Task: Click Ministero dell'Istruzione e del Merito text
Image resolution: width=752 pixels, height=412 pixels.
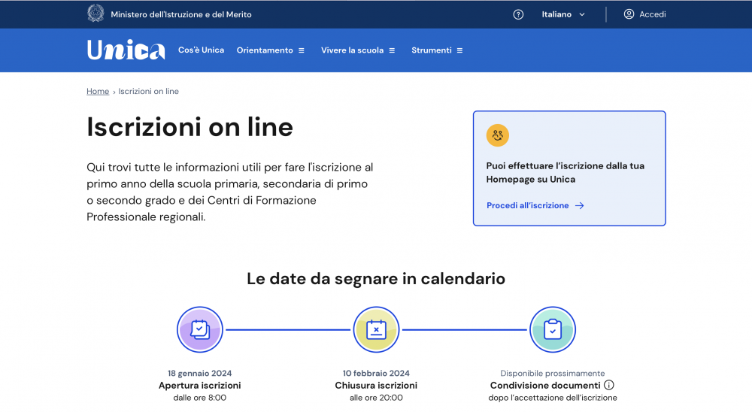Action: coord(181,14)
